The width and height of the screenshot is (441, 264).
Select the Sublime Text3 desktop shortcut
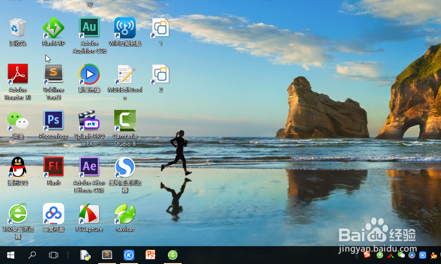point(54,82)
